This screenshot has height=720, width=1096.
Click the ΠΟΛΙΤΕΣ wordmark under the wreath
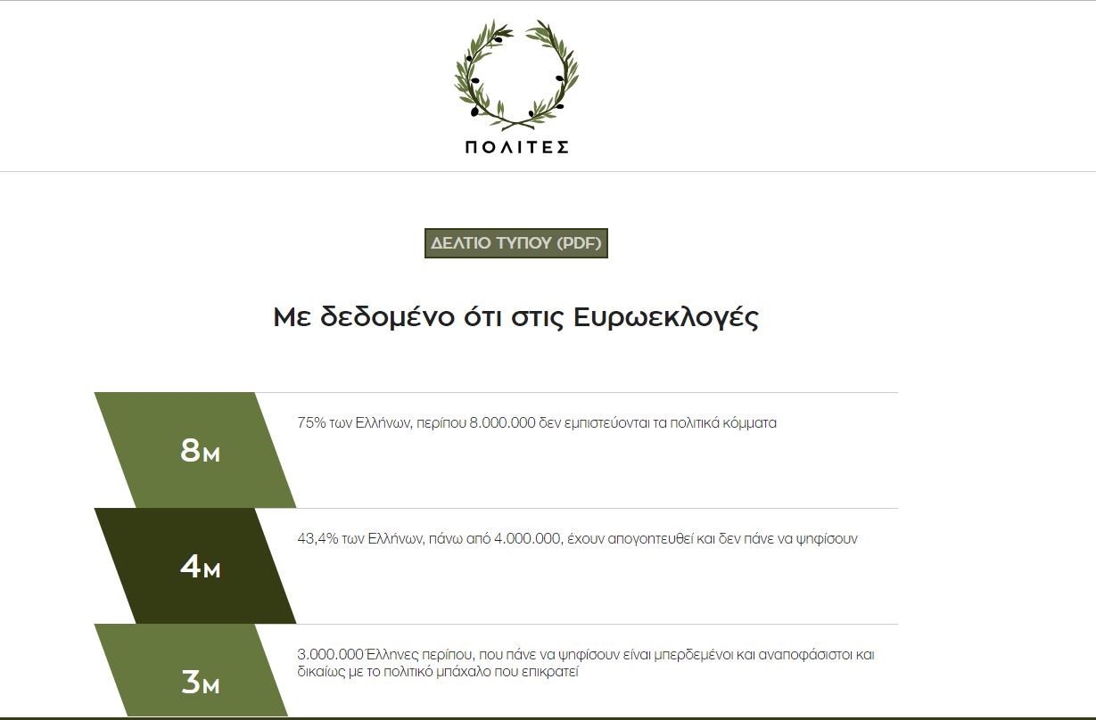coord(516,148)
